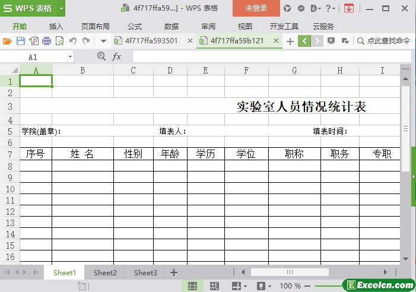Toggle page break preview view button
Viewport: 416px width, 292px height.
point(214,286)
